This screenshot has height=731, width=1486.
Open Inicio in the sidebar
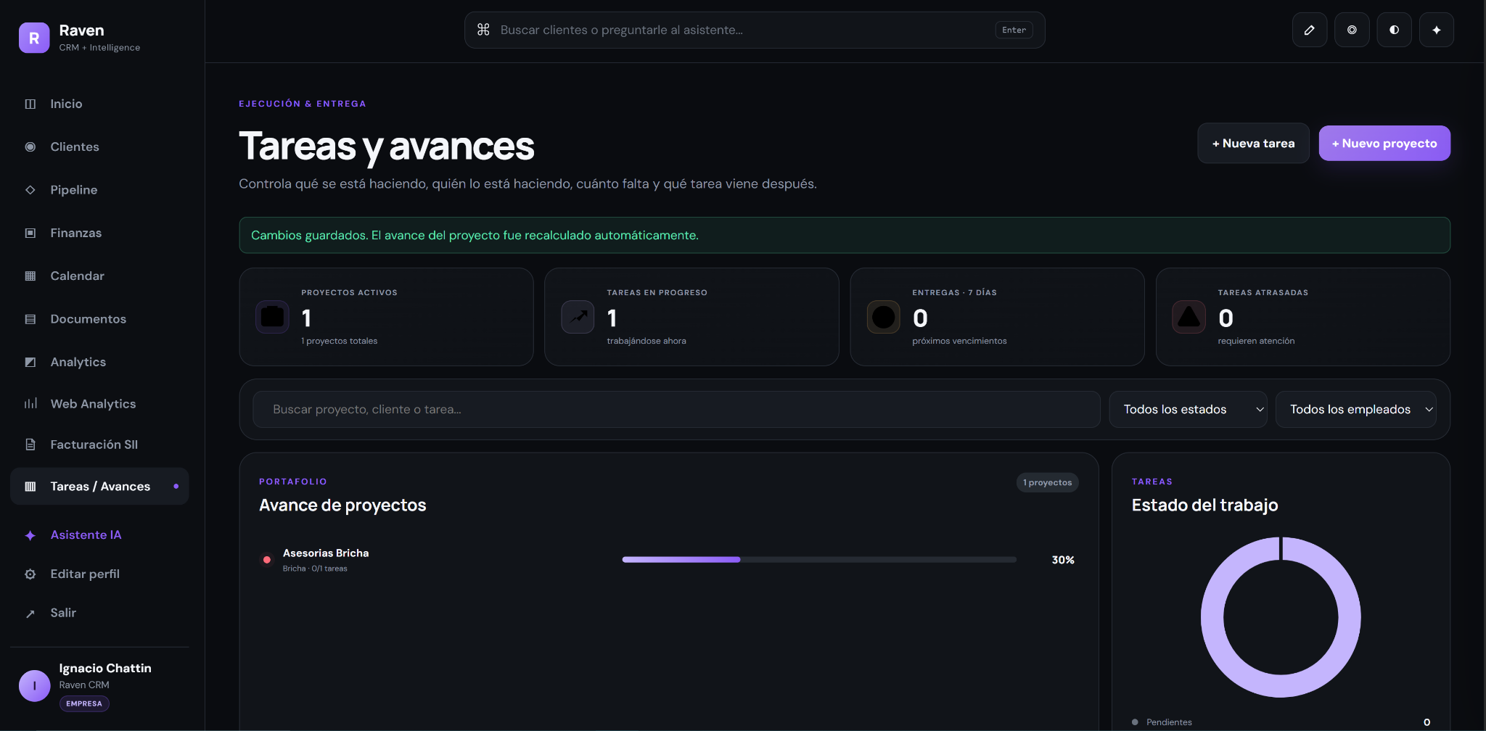click(x=99, y=104)
